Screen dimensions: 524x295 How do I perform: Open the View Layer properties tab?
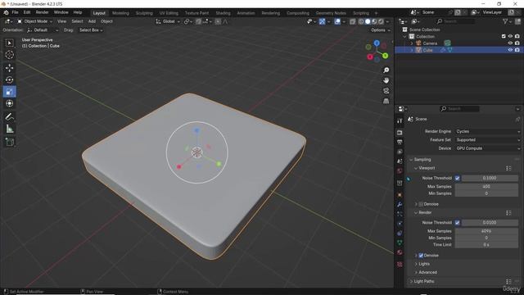tap(400, 152)
